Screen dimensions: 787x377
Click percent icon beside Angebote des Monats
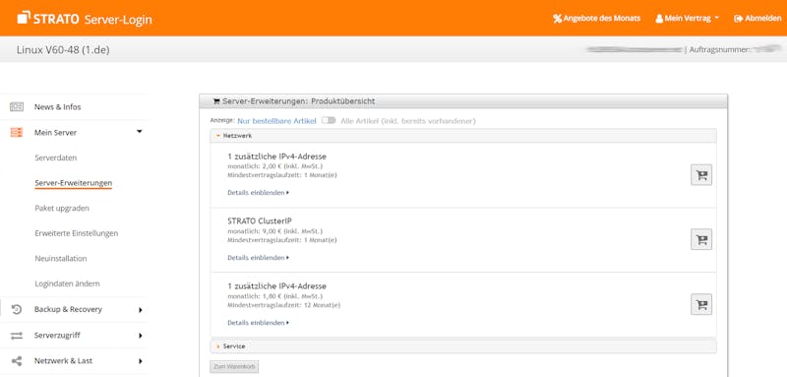(557, 19)
